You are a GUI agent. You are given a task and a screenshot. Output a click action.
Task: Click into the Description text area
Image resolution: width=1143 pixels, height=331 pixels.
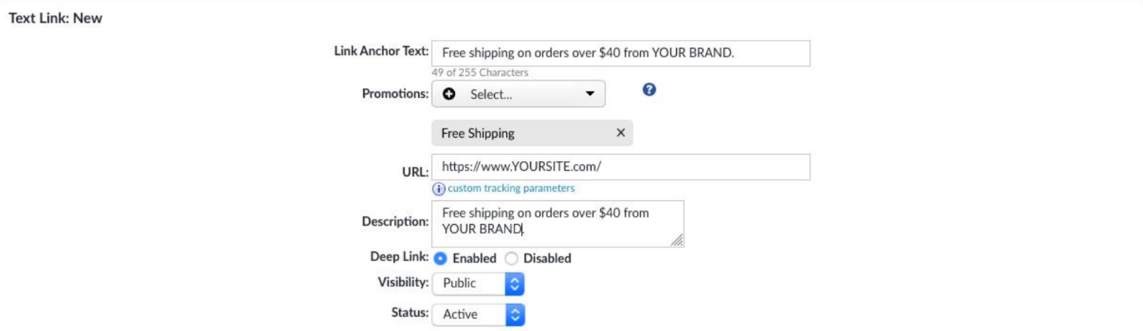557,223
